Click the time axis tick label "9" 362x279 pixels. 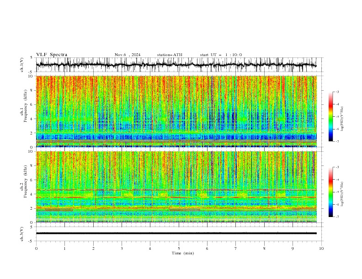[x=293, y=248]
